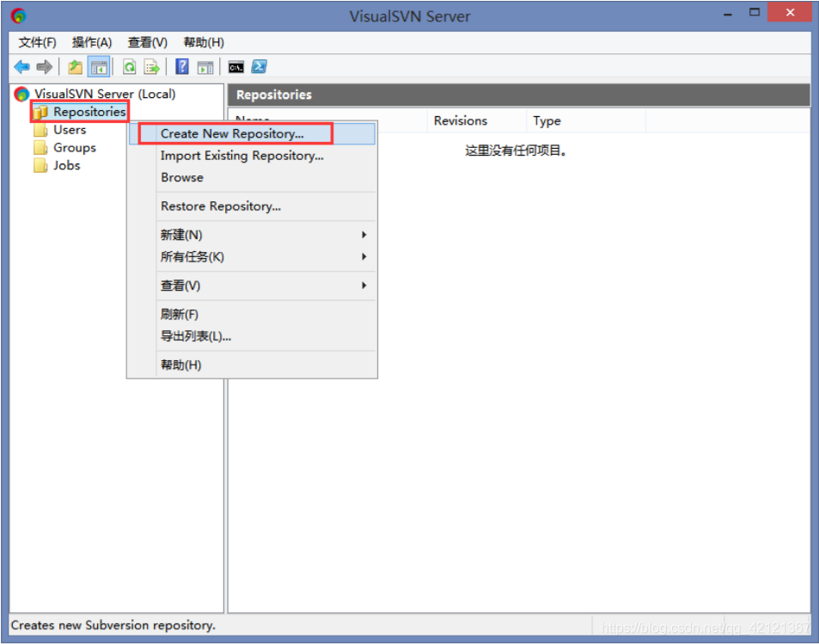The width and height of the screenshot is (819, 644).
Task: Click the Jobs folder icon
Action: [x=40, y=165]
